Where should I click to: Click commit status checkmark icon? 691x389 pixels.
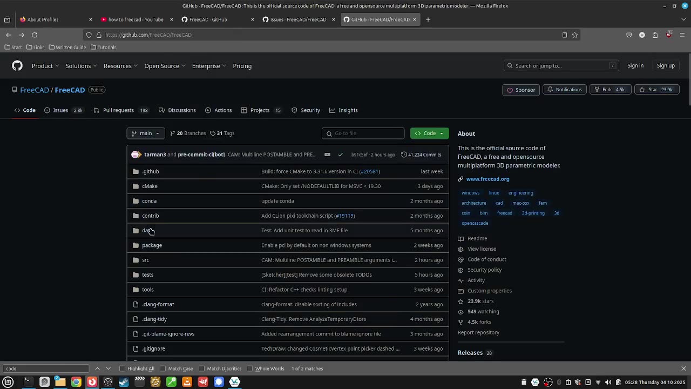click(x=340, y=155)
